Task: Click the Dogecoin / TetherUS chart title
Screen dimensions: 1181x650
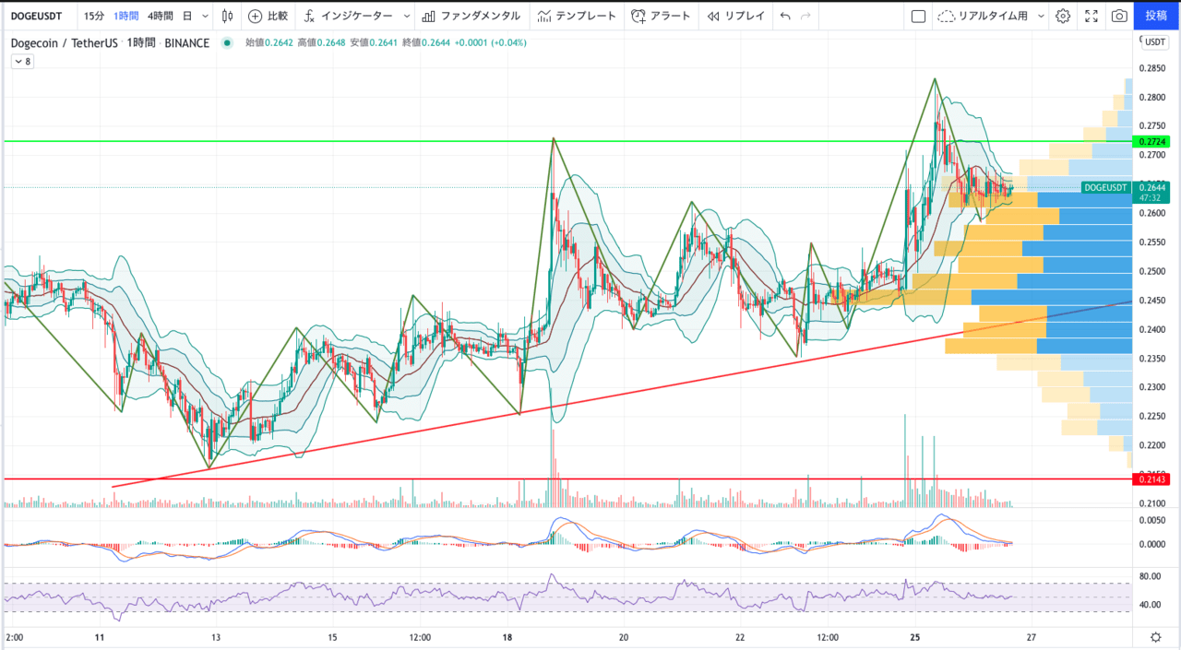Action: 64,43
